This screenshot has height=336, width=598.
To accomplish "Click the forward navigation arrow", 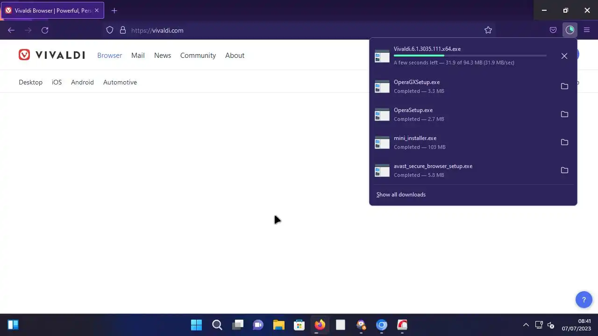I will point(28,30).
